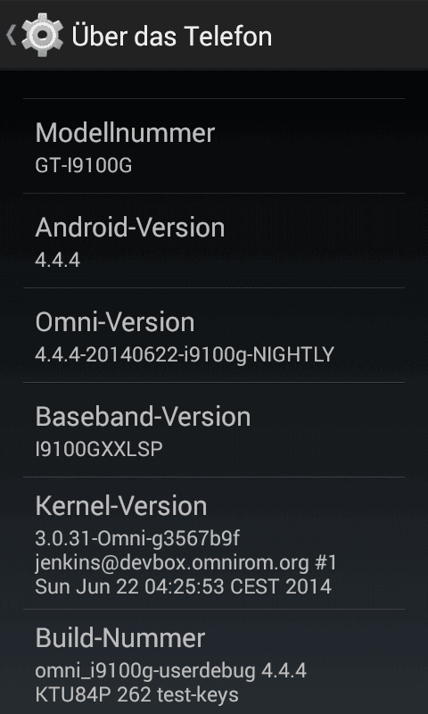This screenshot has width=428, height=714.
Task: Tap the #1 build tag after omnirom.org
Action: 325,563
